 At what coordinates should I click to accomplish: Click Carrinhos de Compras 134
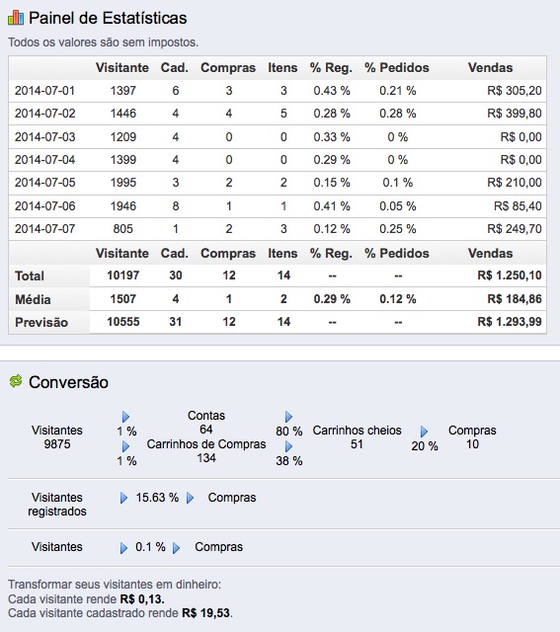pos(206,451)
